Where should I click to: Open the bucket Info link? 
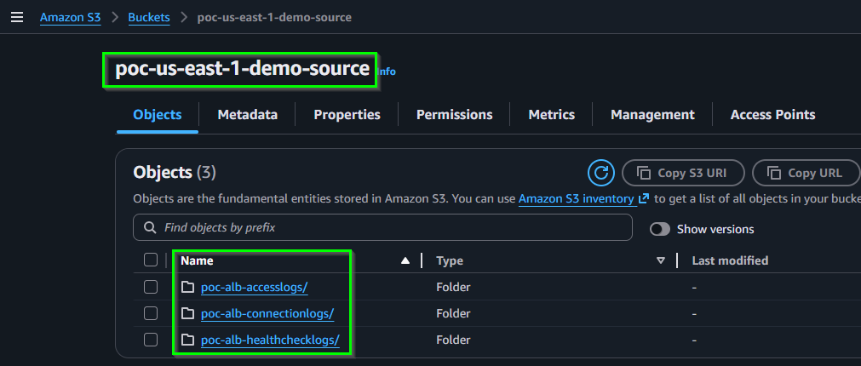point(387,71)
